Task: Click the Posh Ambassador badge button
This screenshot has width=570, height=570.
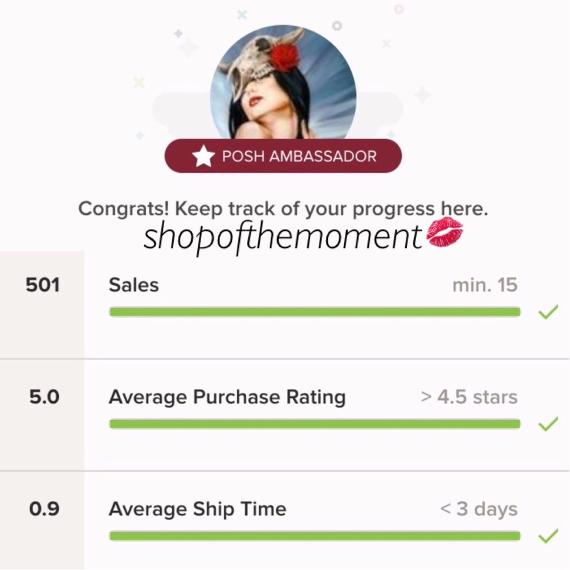Action: (283, 156)
